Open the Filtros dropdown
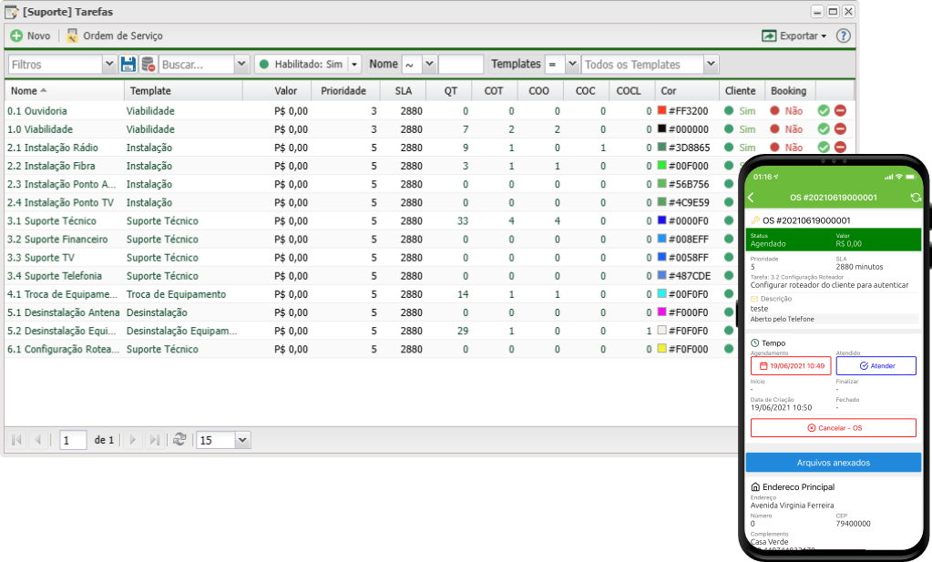The image size is (932, 562). [109, 65]
